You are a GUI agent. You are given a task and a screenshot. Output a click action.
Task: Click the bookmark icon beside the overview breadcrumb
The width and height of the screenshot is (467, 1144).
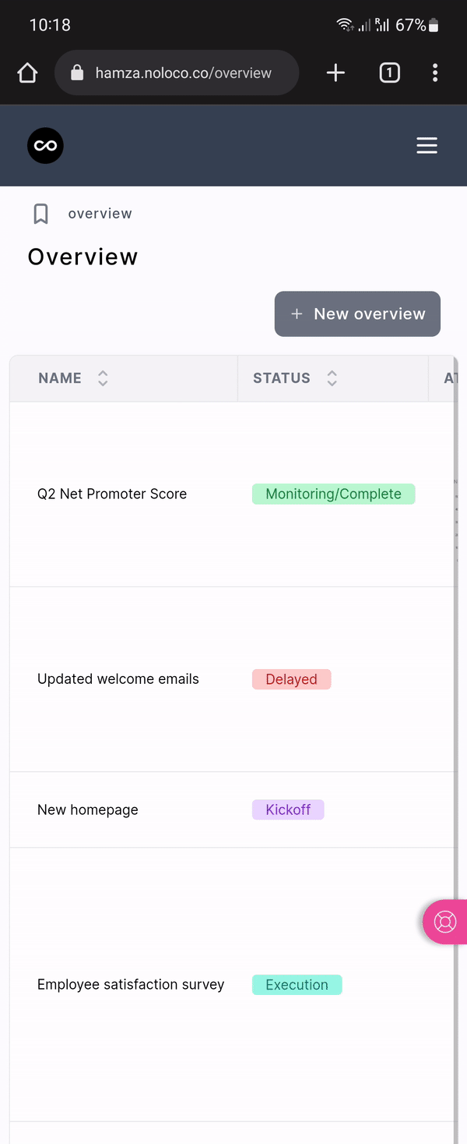pos(41,214)
